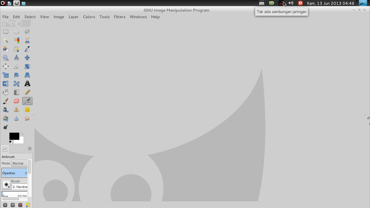Select the Crop tool
The image size is (370, 208).
(x=17, y=66)
